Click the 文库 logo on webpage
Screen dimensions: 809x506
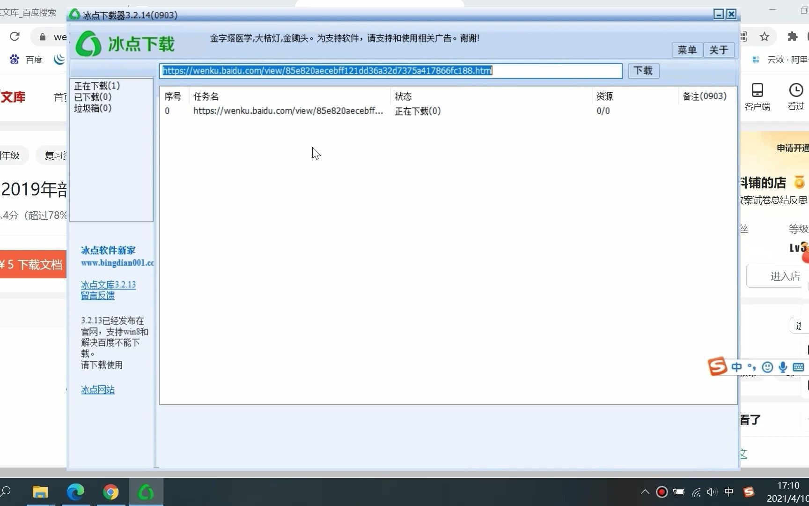tap(13, 97)
